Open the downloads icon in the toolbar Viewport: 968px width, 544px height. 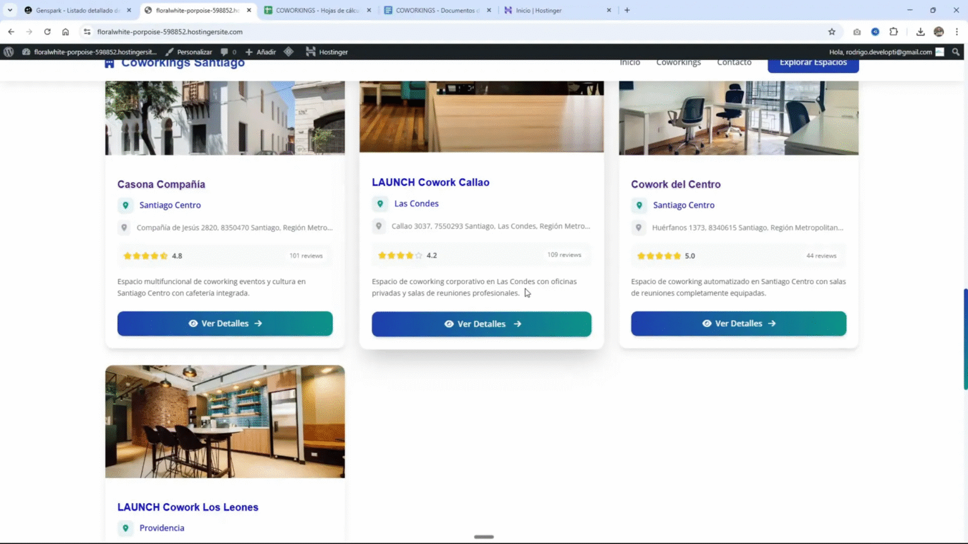tap(920, 31)
